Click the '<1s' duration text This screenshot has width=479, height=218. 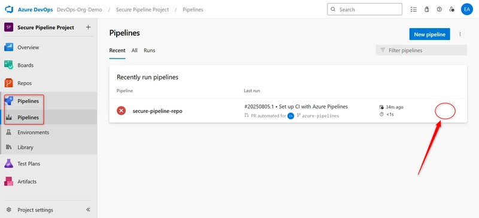(x=390, y=114)
